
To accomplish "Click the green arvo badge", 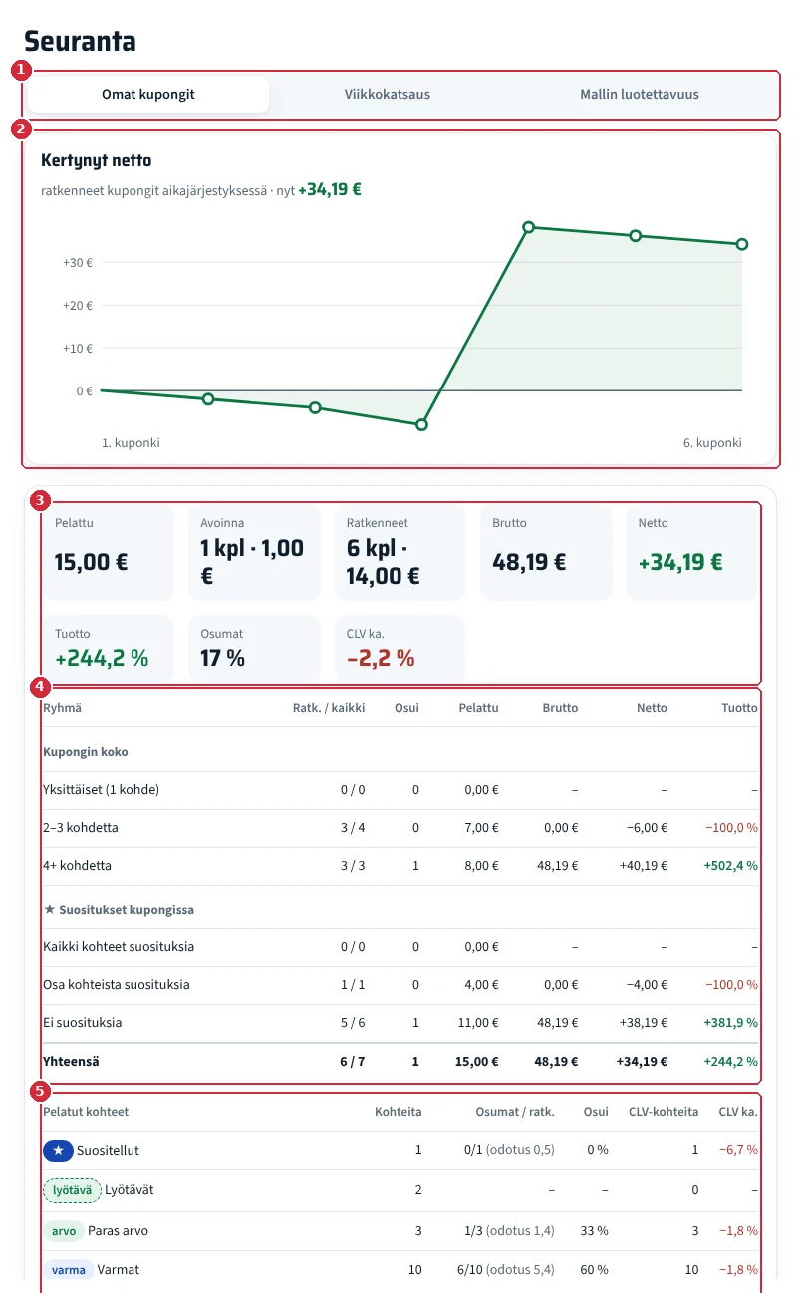I will (63, 1231).
